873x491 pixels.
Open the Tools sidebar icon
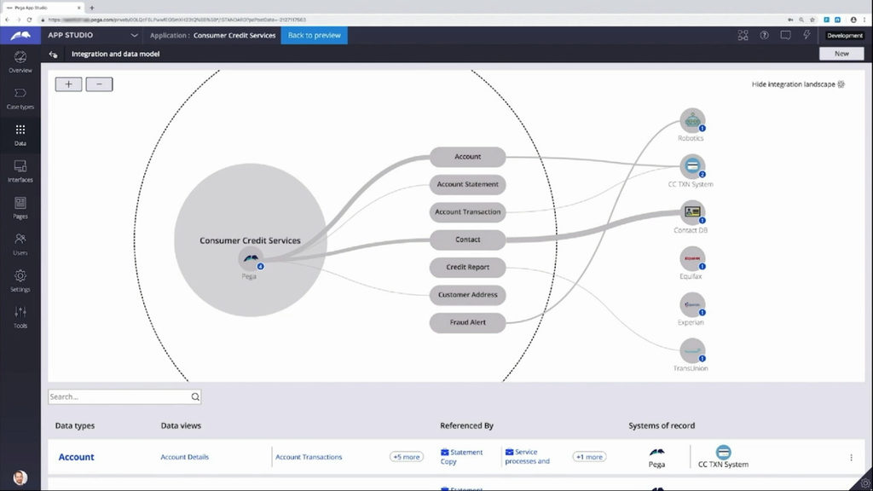pos(20,316)
